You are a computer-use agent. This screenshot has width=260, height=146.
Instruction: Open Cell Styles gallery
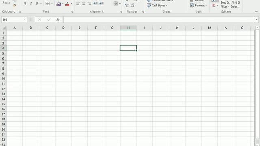[157, 5]
